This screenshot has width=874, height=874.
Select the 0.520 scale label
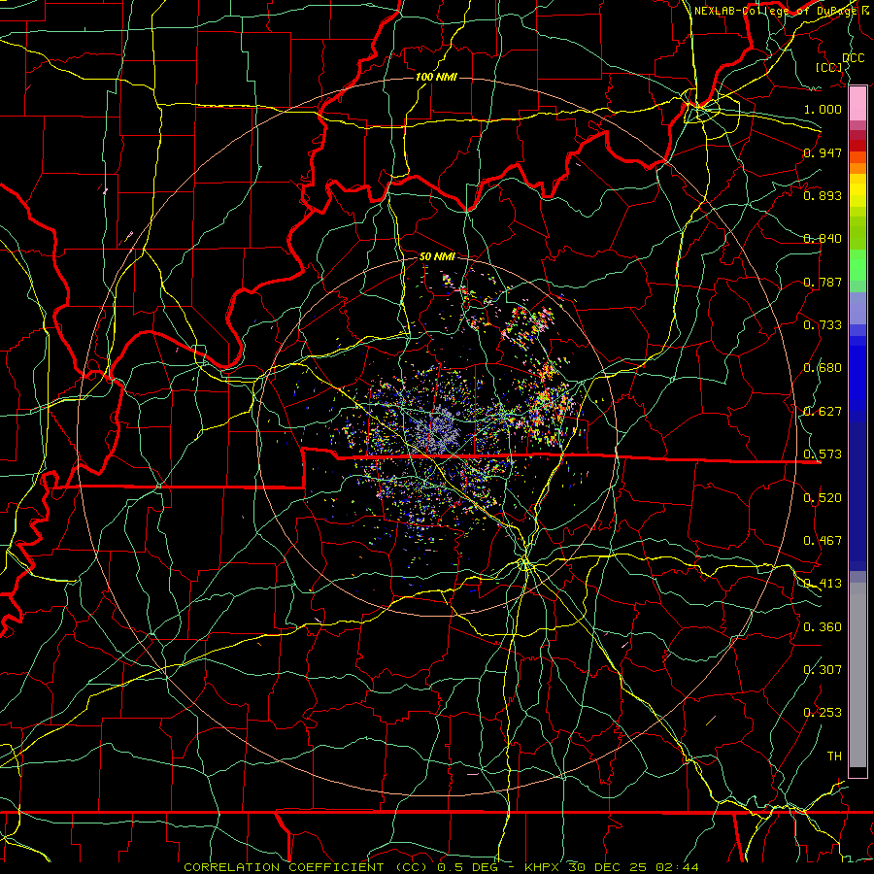[x=823, y=498]
